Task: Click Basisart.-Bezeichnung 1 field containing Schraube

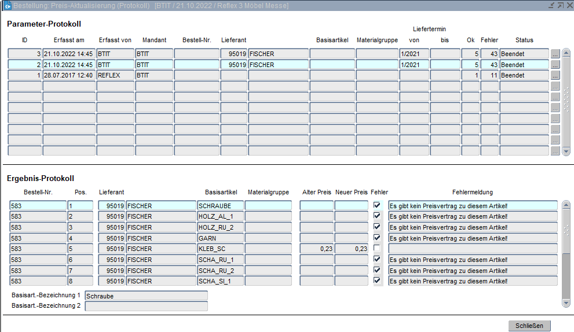Action: [x=146, y=296]
